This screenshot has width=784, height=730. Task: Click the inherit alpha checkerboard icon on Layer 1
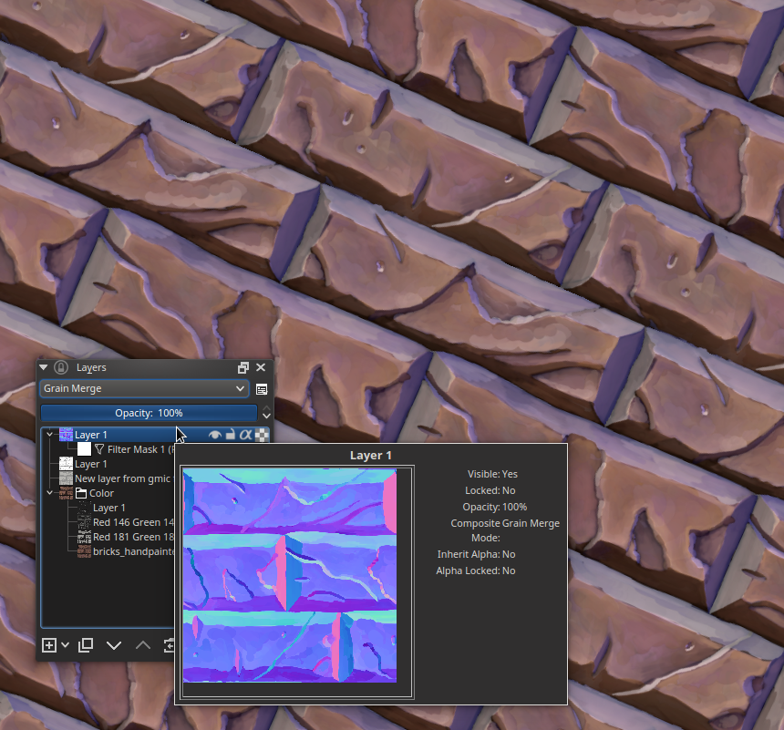260,435
